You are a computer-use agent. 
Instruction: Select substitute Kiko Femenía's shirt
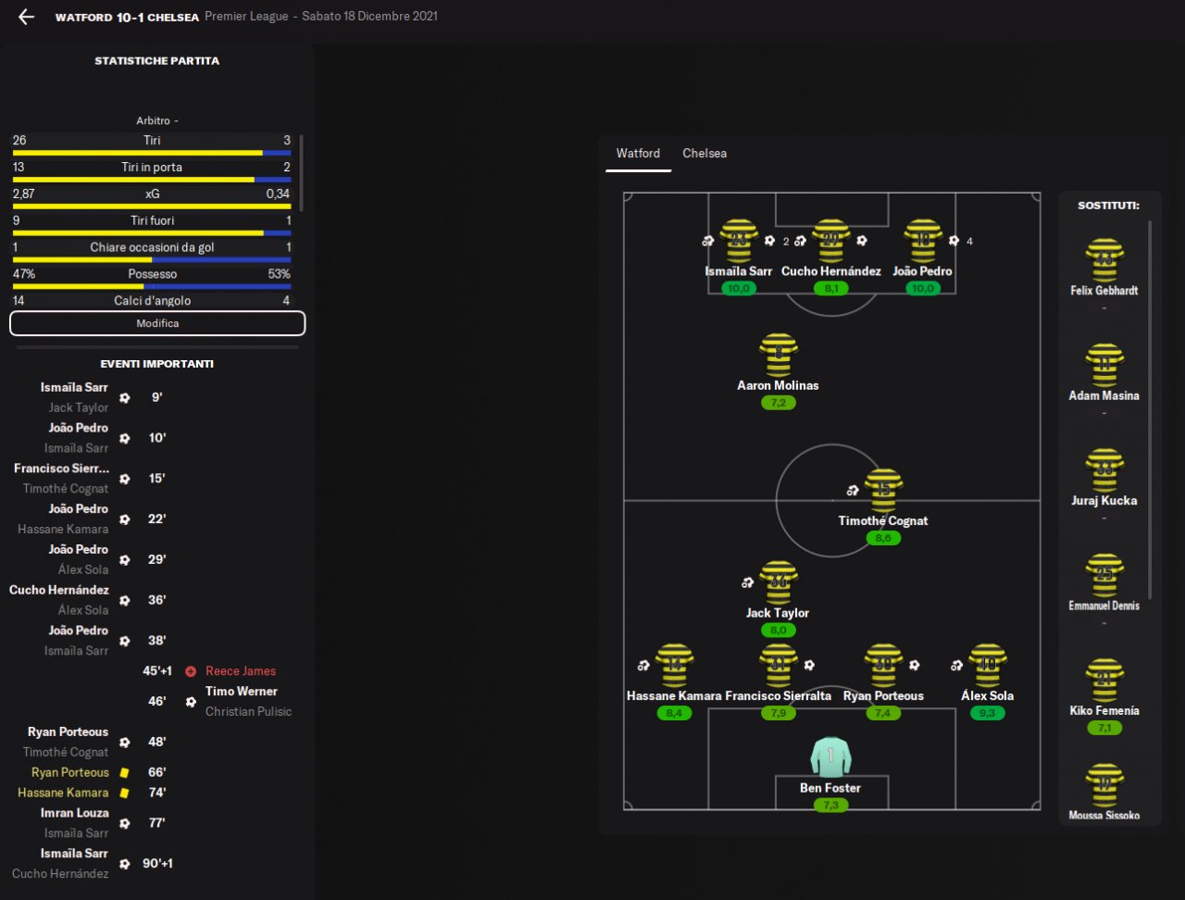click(x=1104, y=681)
